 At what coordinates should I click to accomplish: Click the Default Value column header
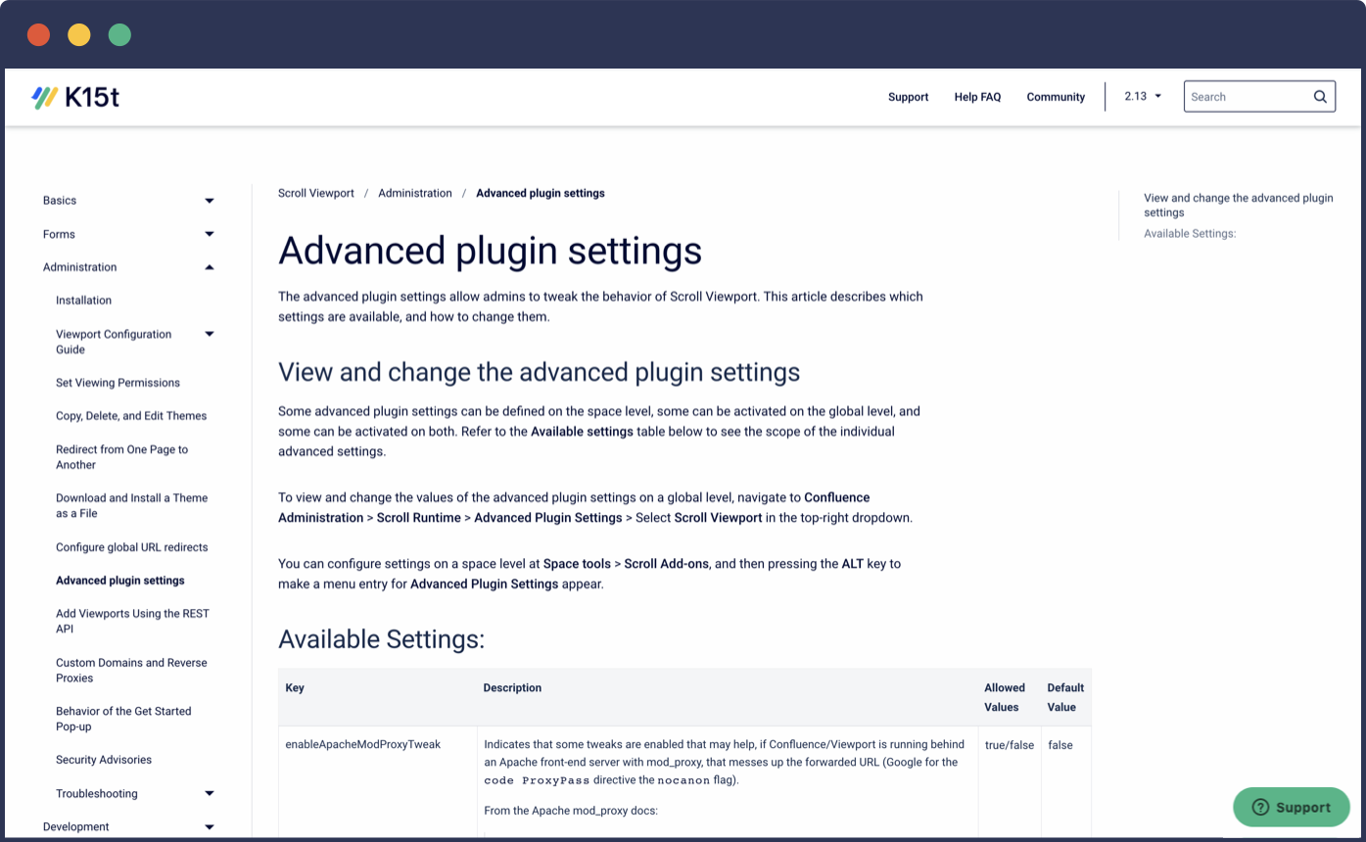click(x=1065, y=697)
